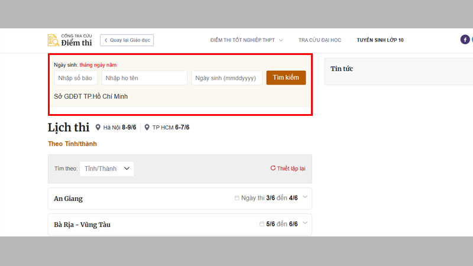Click the TP HCM 6-7/6 schedule text
Screen dimensions: 473x266
pos(171,127)
